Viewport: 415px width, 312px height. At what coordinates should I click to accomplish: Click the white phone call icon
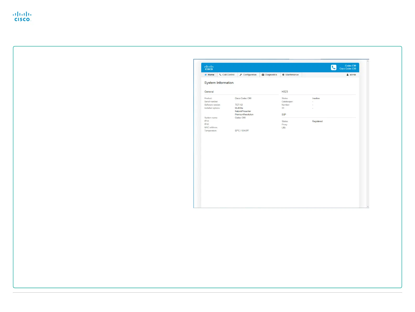click(x=334, y=68)
